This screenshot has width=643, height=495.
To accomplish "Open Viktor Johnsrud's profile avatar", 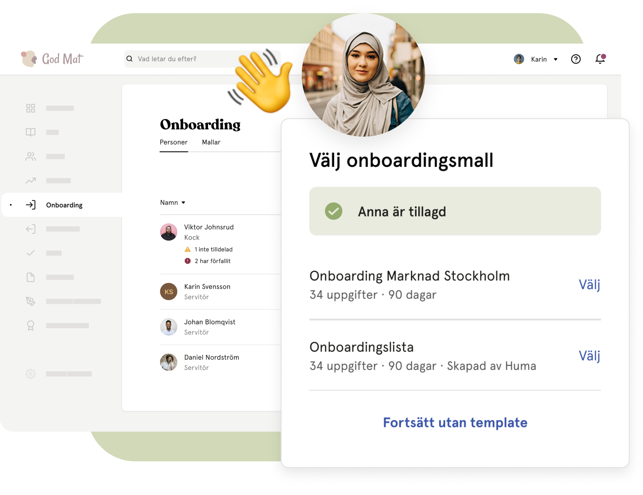I will point(169,232).
